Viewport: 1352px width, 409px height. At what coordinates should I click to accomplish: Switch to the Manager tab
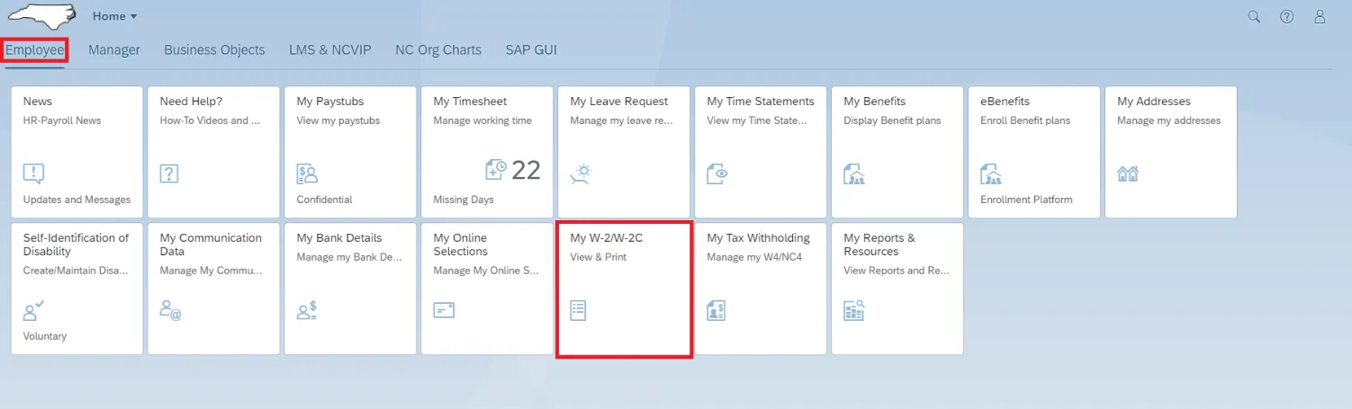point(114,50)
